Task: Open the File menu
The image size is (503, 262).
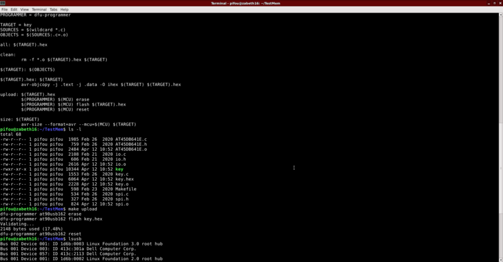Action: (6, 10)
